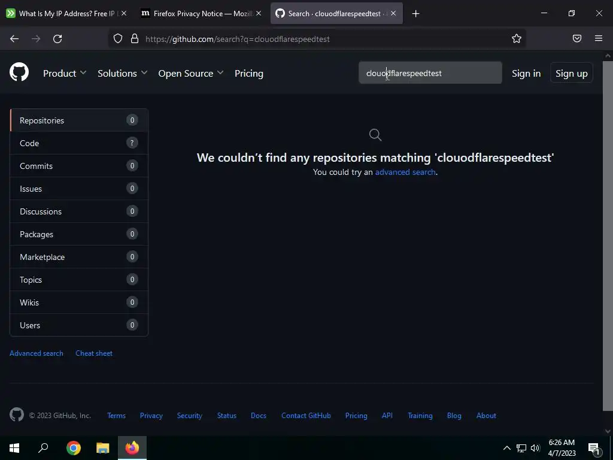
Task: Select the Issues filter
Action: [79, 189]
